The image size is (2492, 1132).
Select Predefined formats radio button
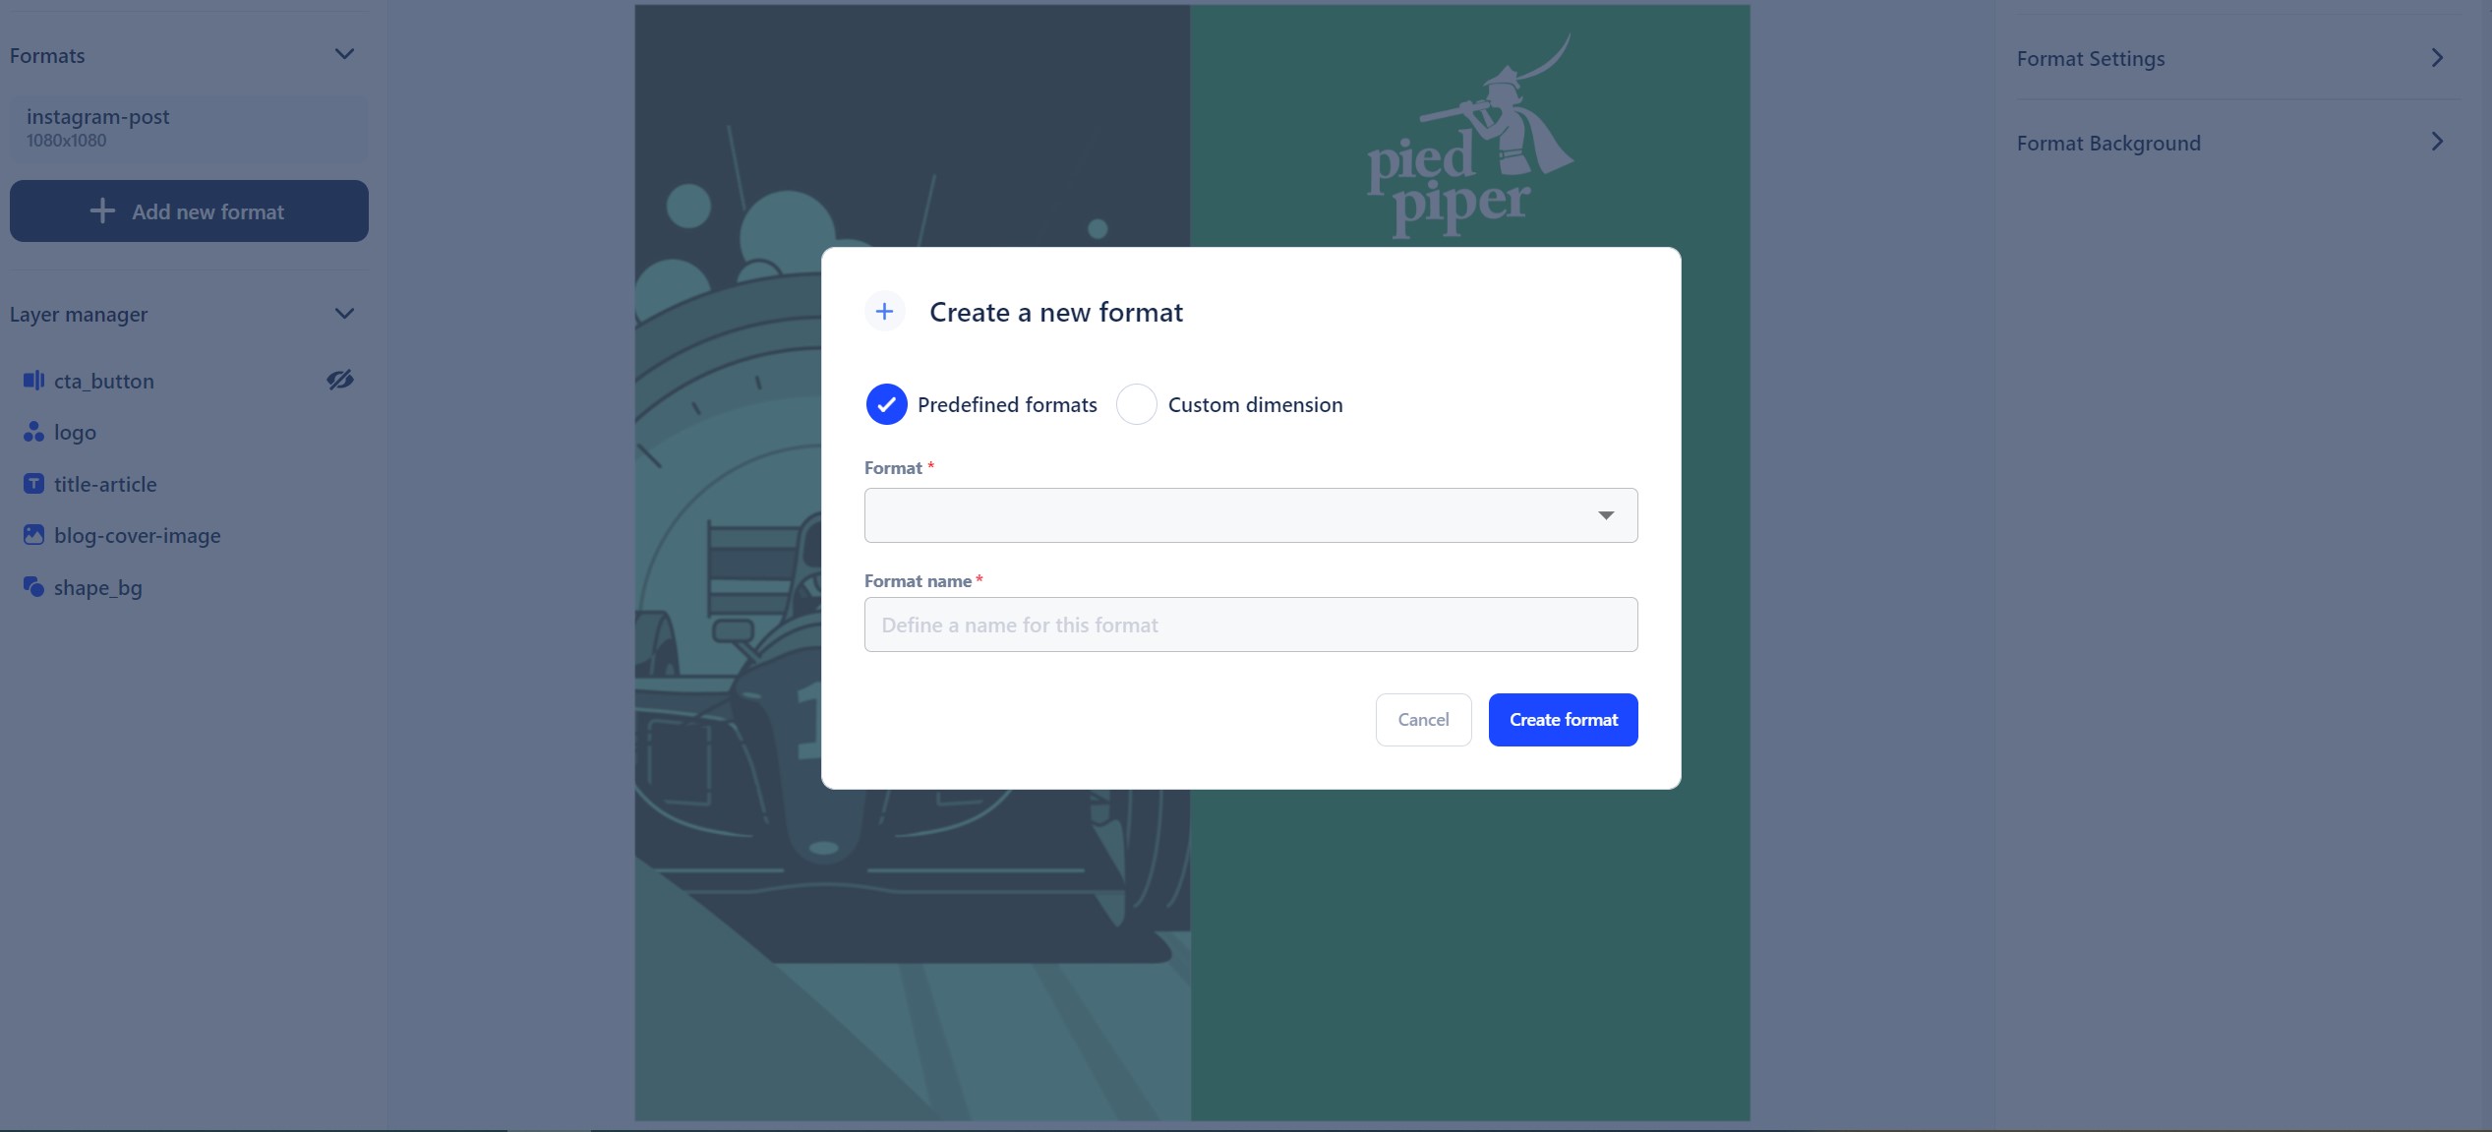click(x=885, y=402)
